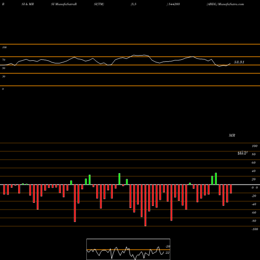Click the -60 label on MR axis
Viewport: 260px width, 260px height.
[254, 213]
